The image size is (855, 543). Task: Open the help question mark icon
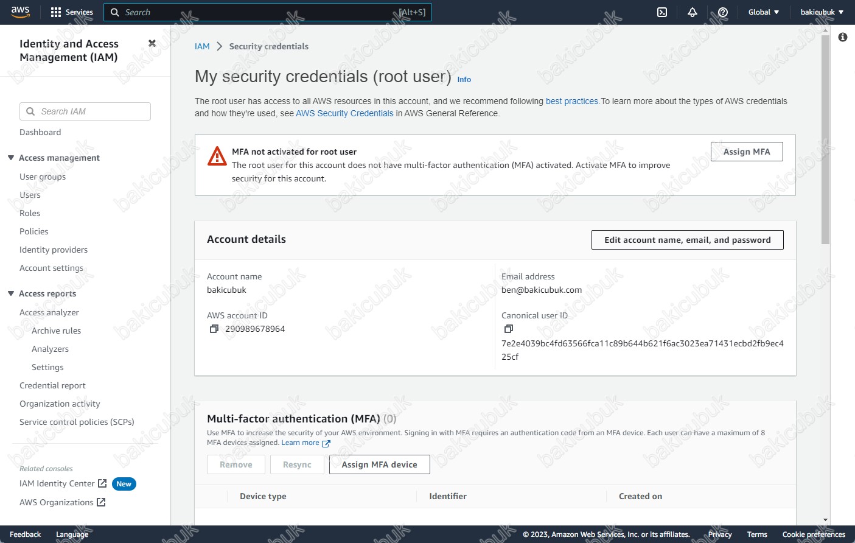(723, 12)
